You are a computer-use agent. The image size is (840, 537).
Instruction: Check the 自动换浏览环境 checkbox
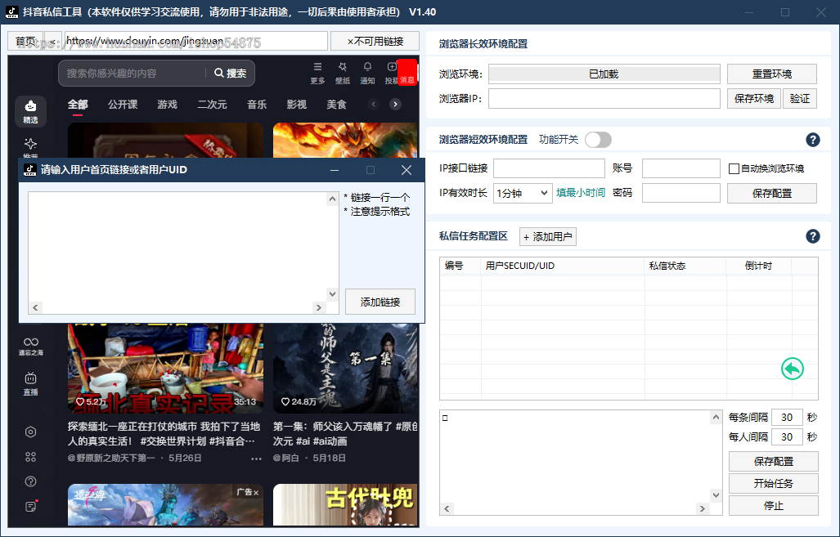pyautogui.click(x=734, y=168)
